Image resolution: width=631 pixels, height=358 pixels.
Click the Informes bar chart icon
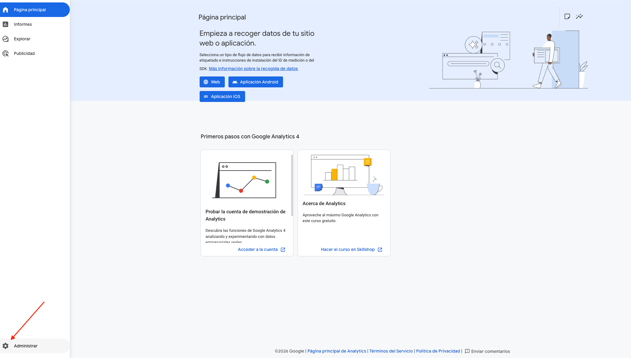[x=5, y=24]
